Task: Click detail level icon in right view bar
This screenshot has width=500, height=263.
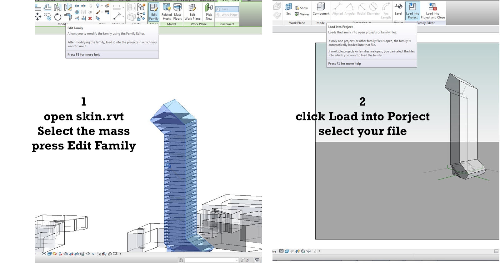Action: click(x=282, y=251)
